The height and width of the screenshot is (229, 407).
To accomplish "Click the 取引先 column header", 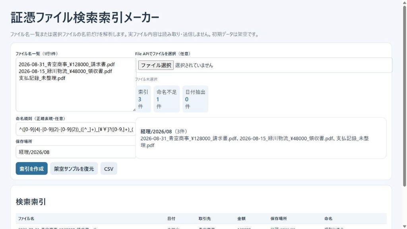I will [205, 219].
